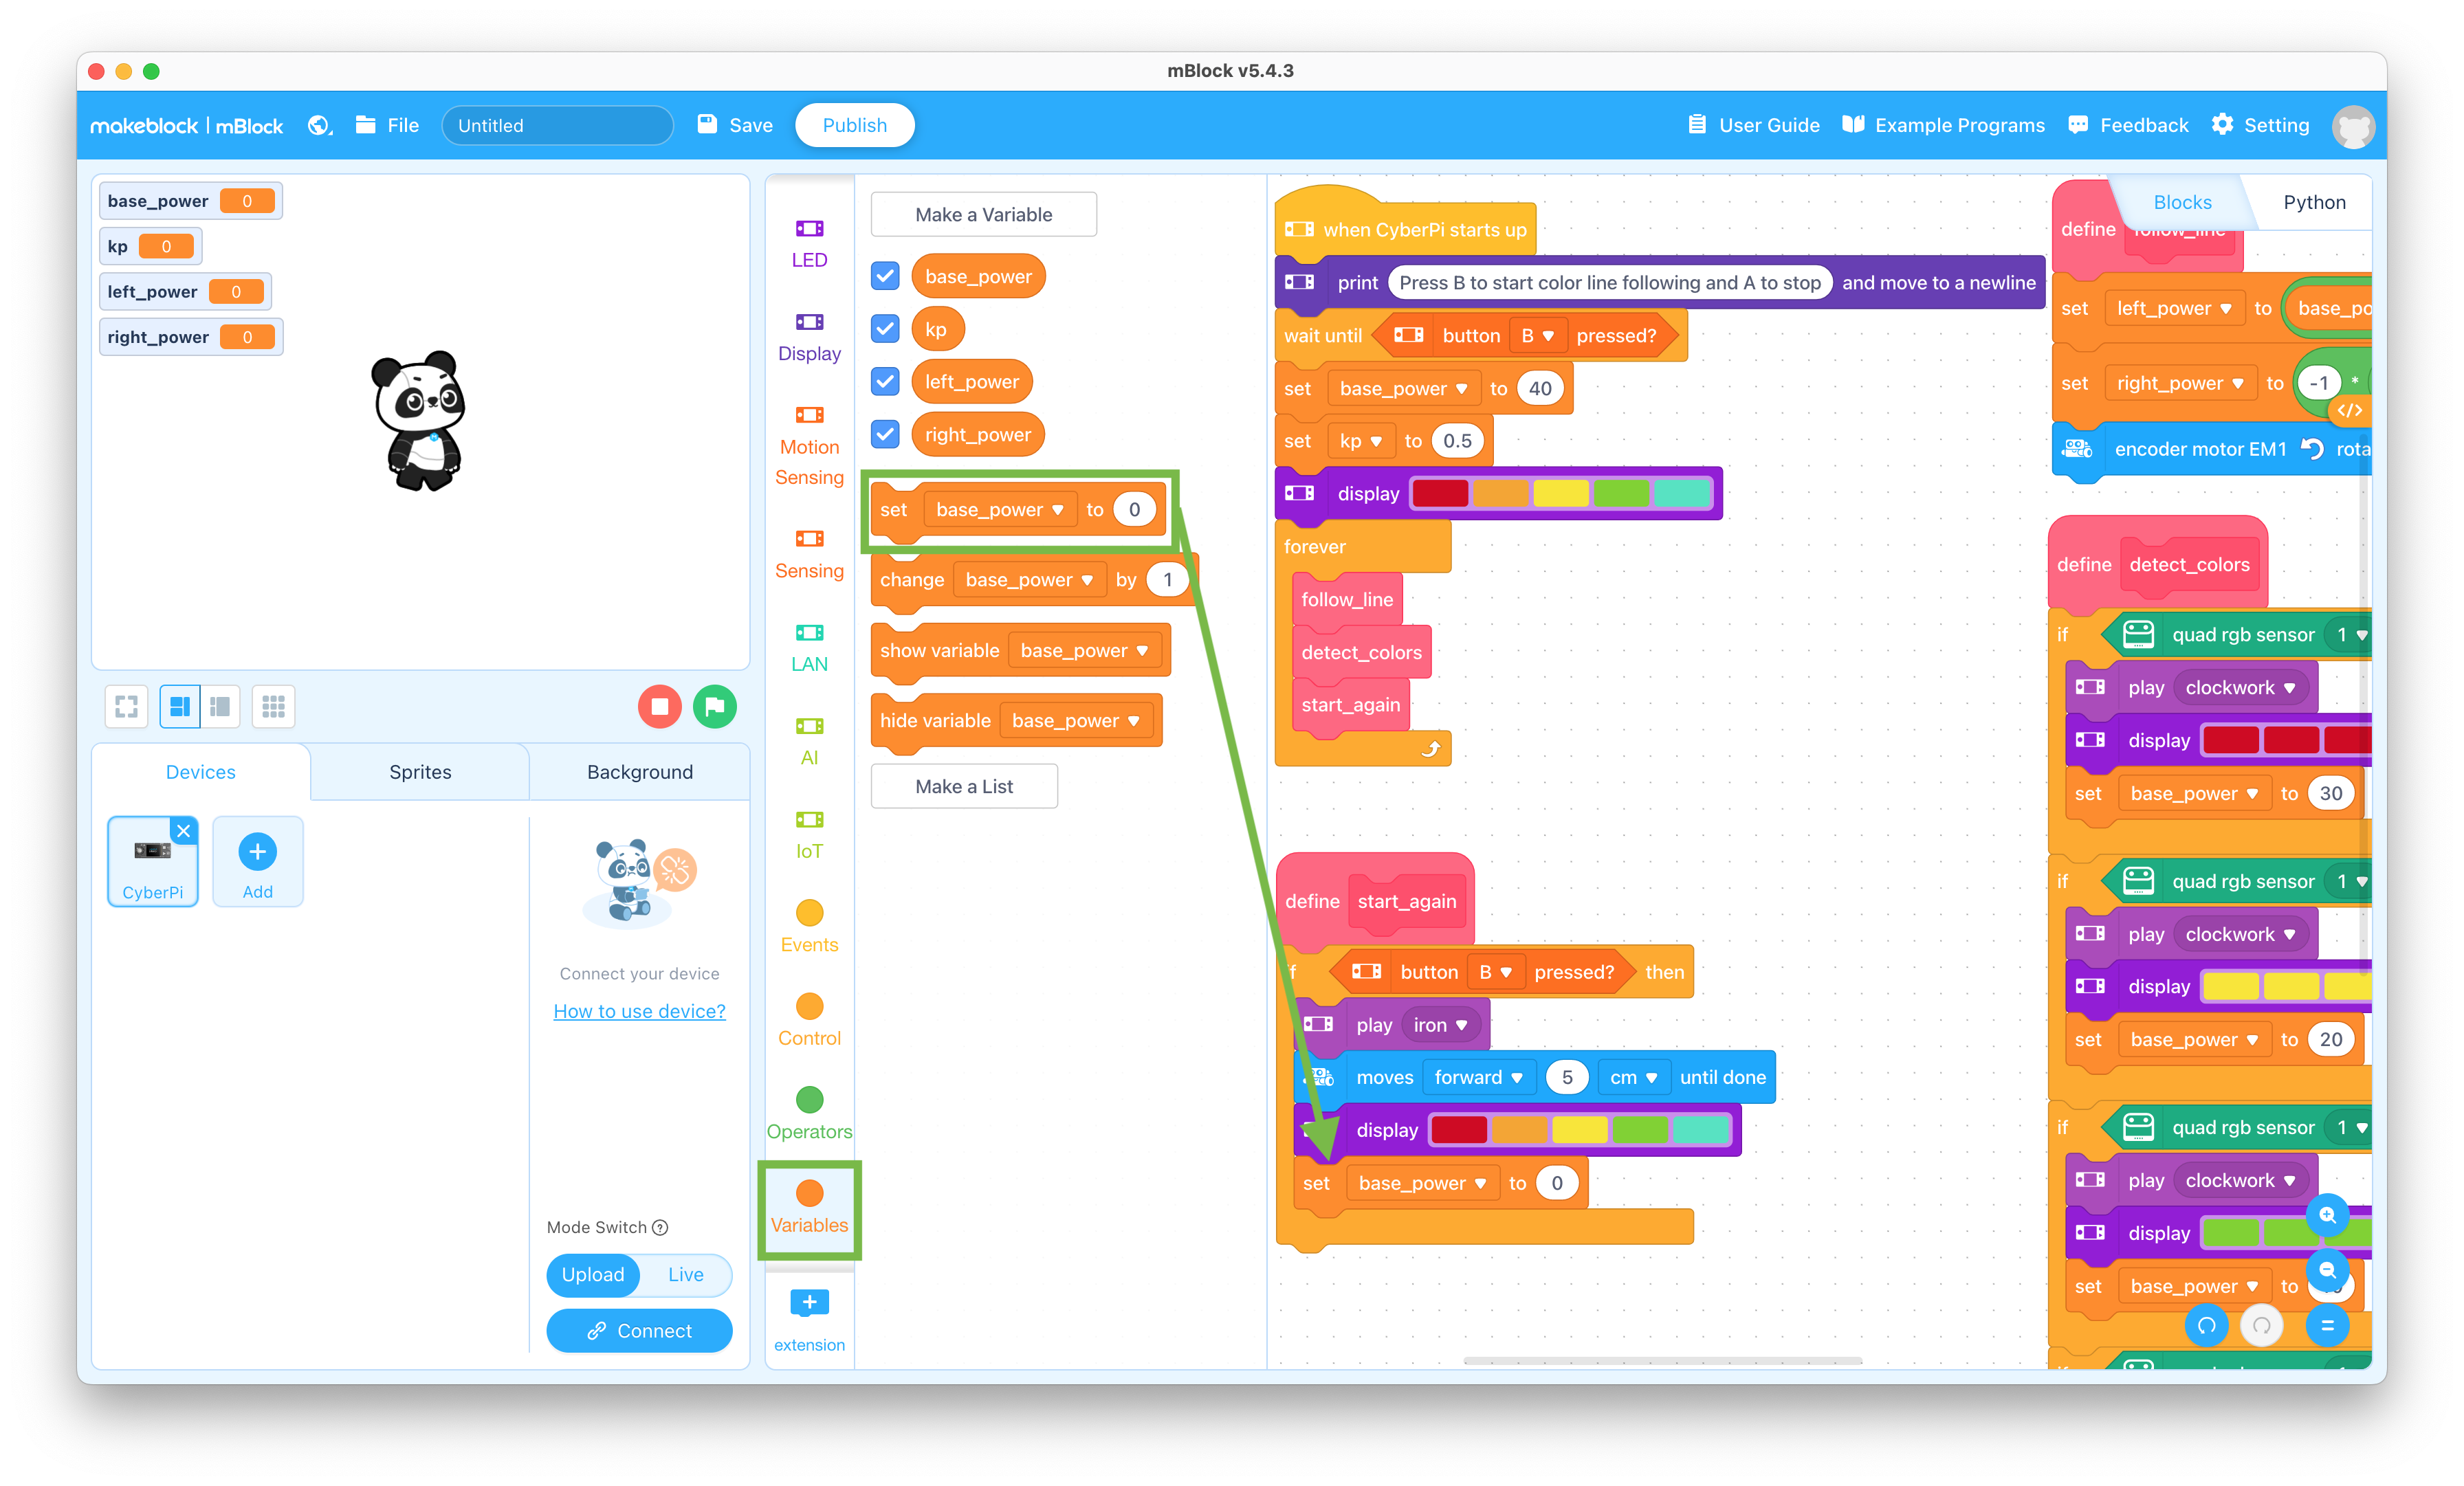Toggle visibility of left_power variable

click(x=885, y=380)
